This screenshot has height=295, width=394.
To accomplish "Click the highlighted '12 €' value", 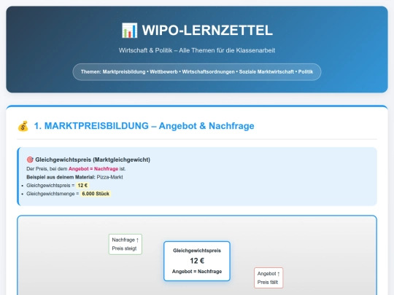I will 82,186.
